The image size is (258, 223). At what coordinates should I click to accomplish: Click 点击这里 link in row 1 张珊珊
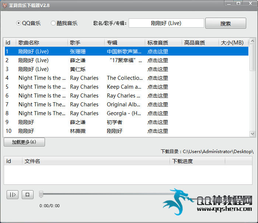pyautogui.click(x=158, y=52)
